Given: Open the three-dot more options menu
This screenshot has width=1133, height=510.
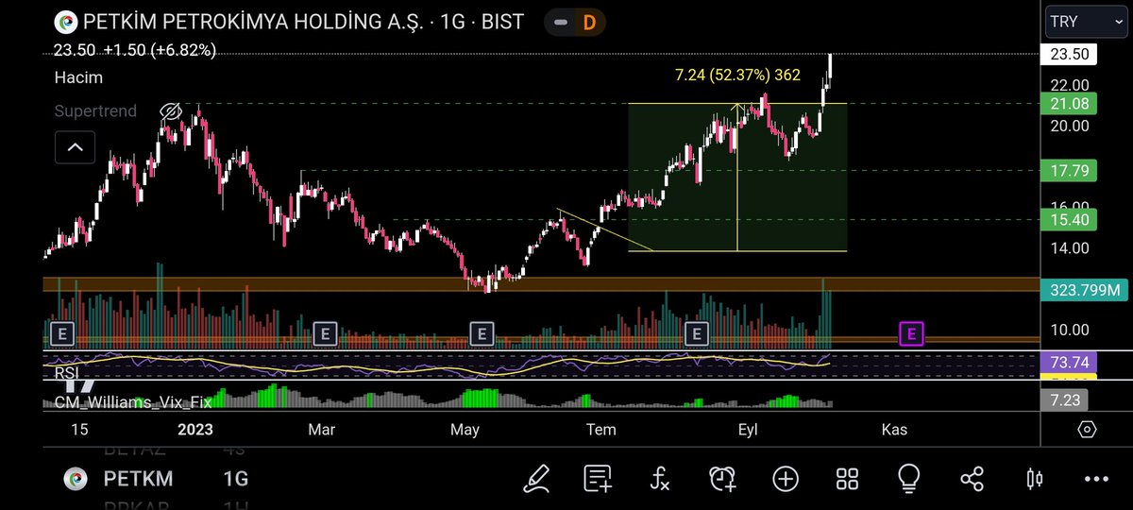Looking at the screenshot, I should tap(1096, 478).
